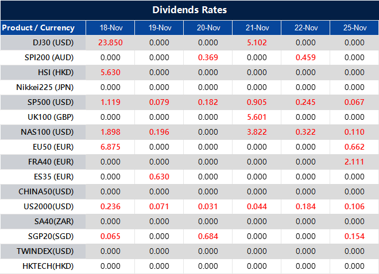This screenshot has width=379, height=274.
Task: Click the 0.684 value for SGP20
Action: [208, 236]
